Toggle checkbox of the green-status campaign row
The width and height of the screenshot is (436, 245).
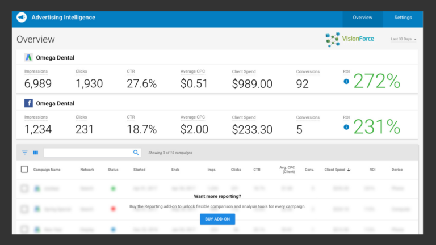pos(24,189)
